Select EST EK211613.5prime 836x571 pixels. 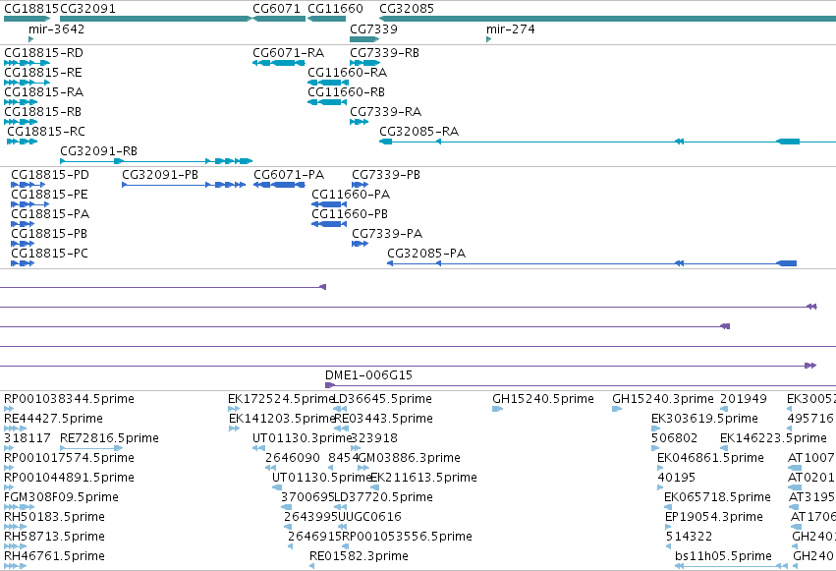(423, 478)
